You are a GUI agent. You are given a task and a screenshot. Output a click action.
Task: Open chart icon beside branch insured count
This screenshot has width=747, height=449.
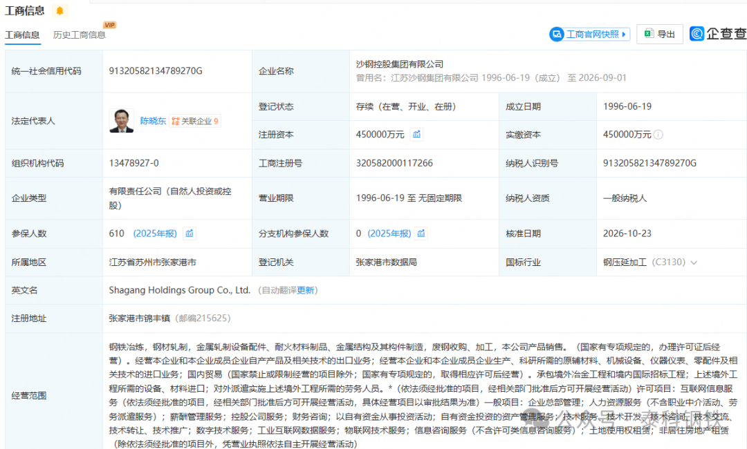421,233
